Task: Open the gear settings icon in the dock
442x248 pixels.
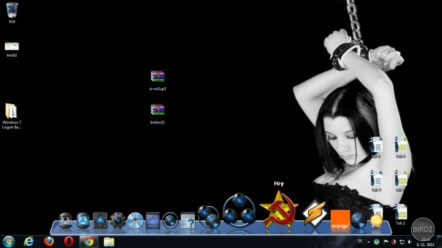Action: pos(118,220)
